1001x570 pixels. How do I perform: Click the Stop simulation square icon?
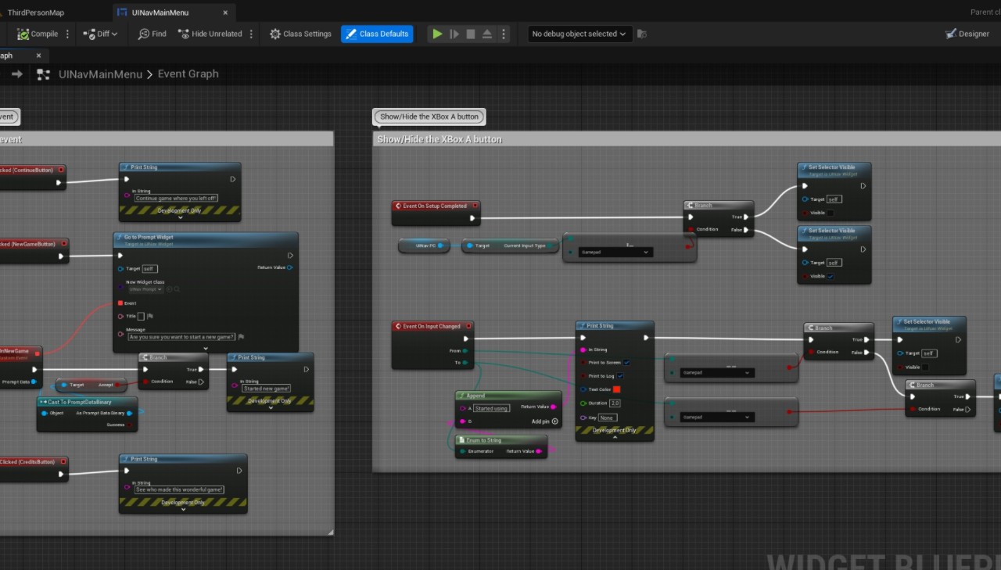click(471, 34)
